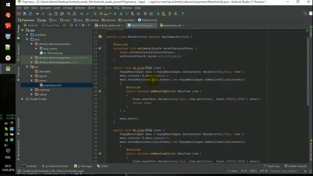Click the 'src' breadcrumb
Viewport: 313px width, 176px height.
click(53, 20)
